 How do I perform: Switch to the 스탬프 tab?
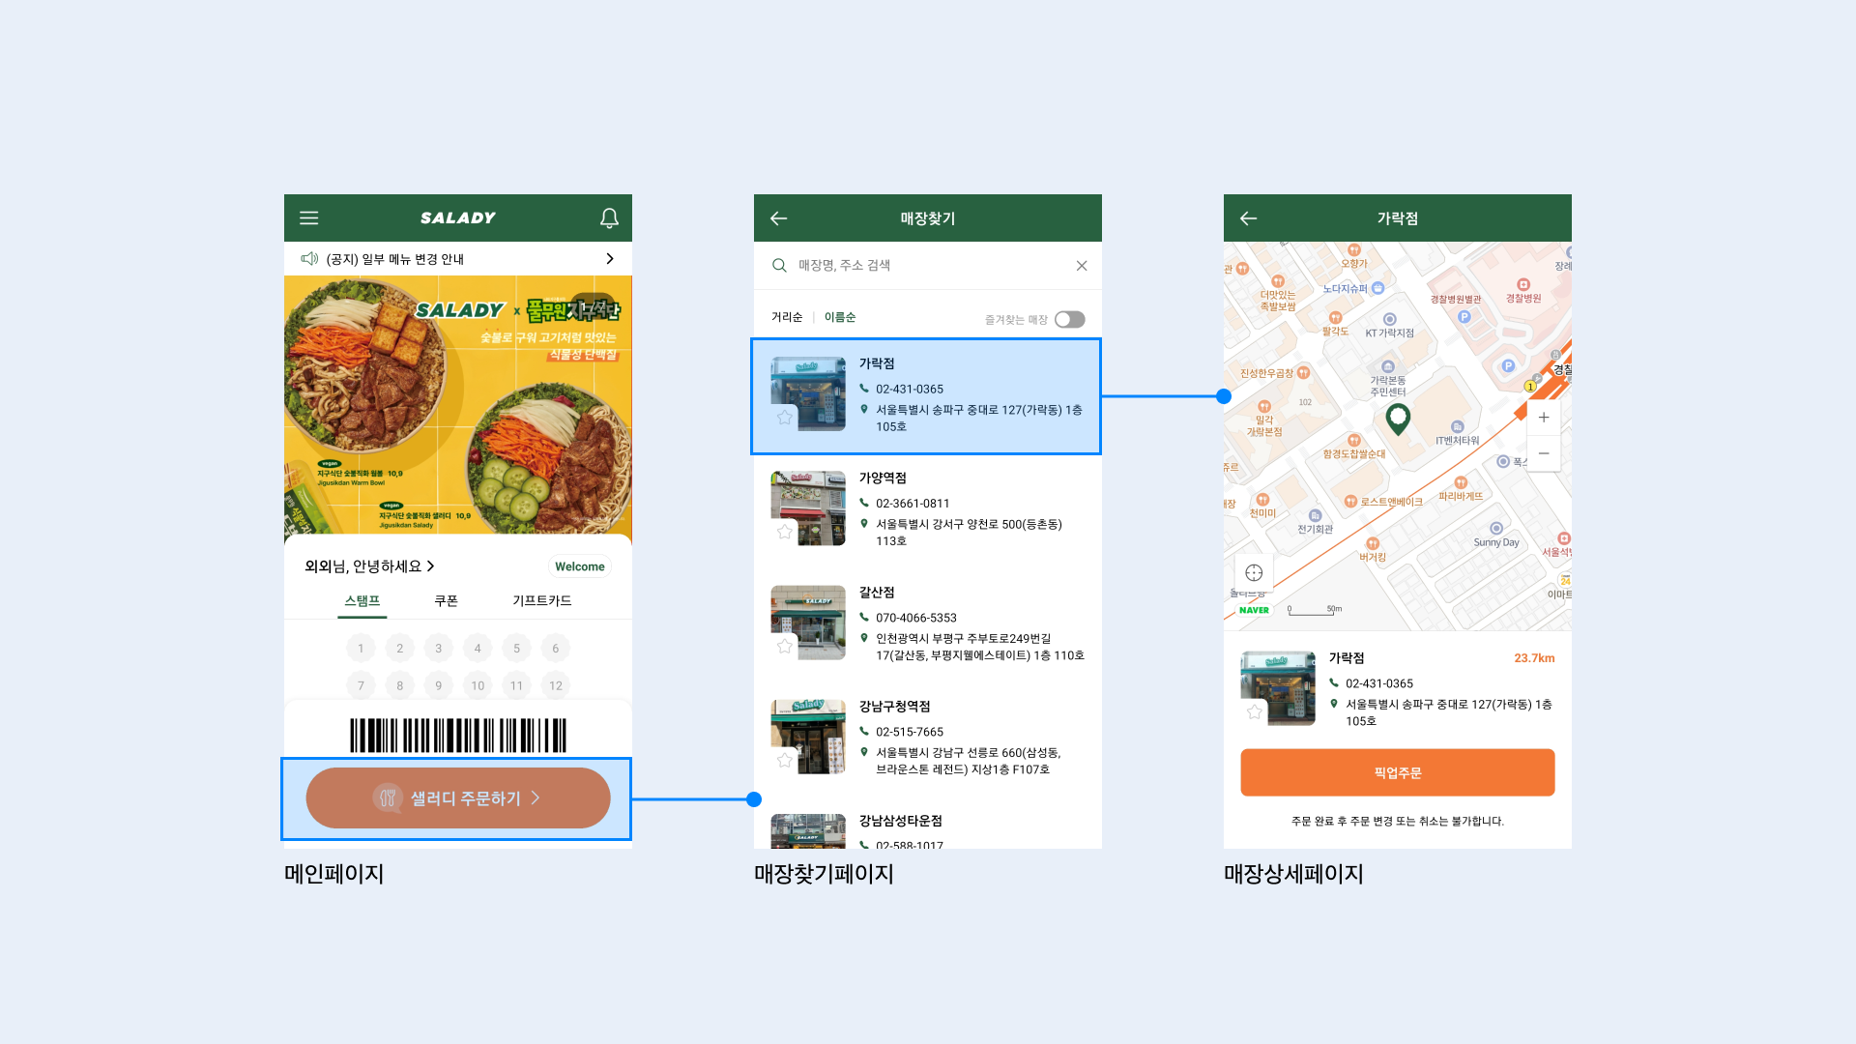pyautogui.click(x=362, y=601)
